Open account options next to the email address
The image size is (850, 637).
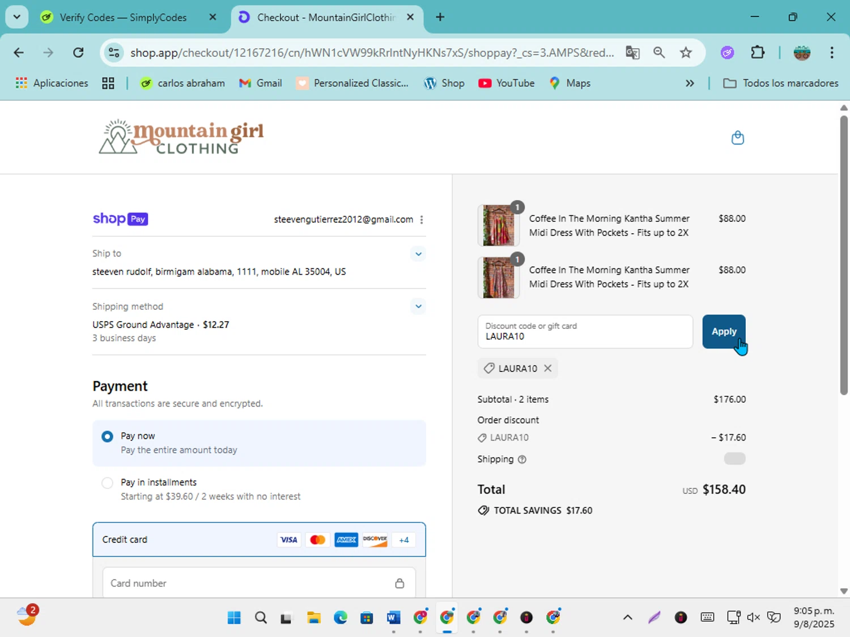click(422, 220)
